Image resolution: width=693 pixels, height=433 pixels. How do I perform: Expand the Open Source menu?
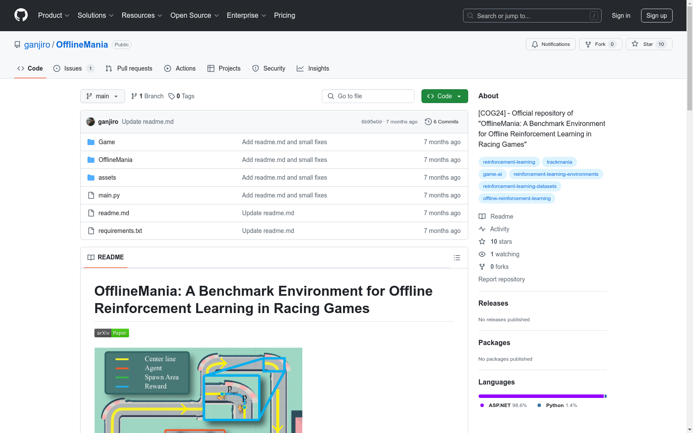click(x=195, y=15)
